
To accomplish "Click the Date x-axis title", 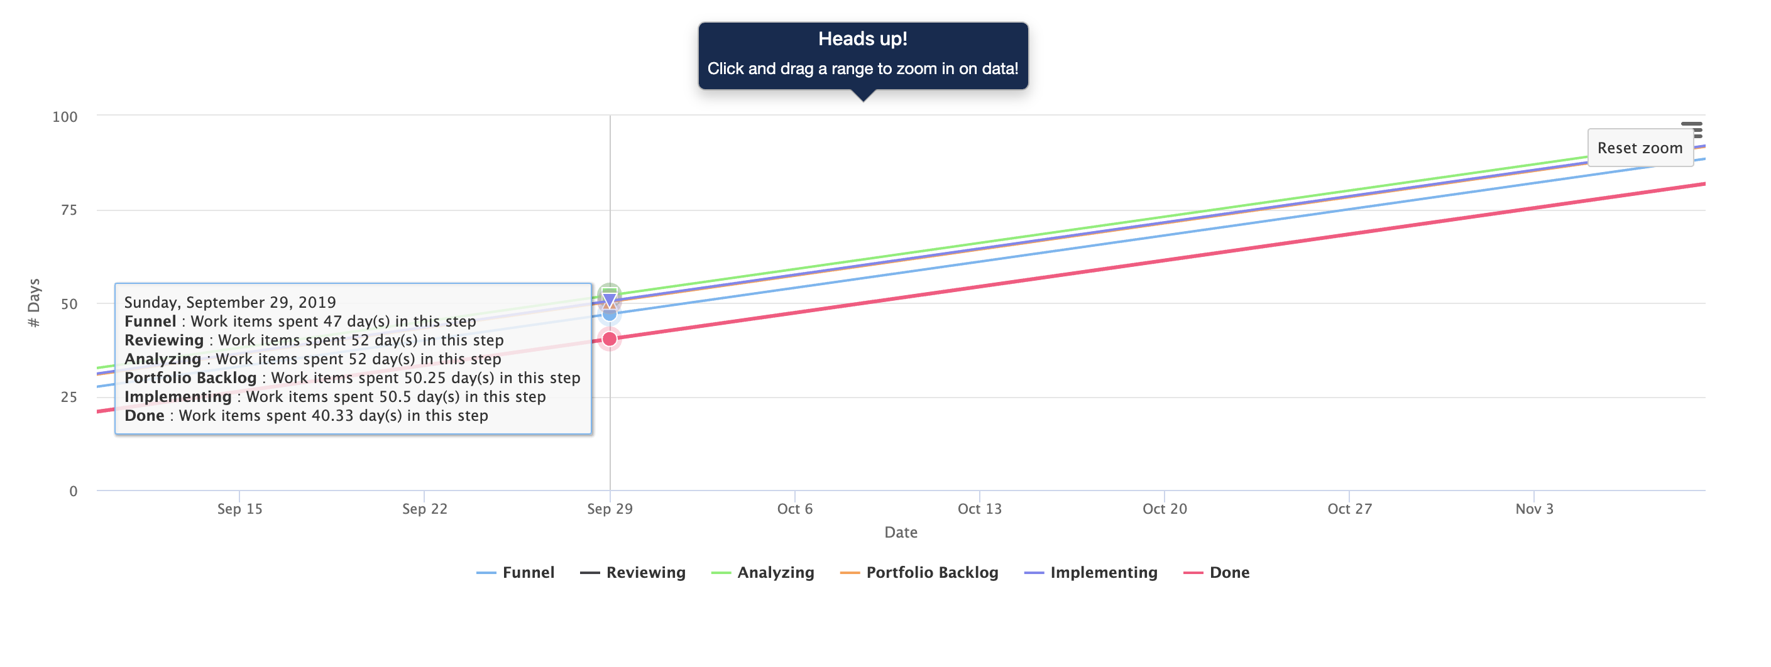I will [901, 533].
